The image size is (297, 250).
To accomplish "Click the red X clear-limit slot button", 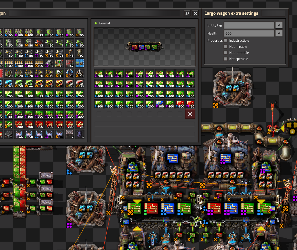I will (x=190, y=114).
